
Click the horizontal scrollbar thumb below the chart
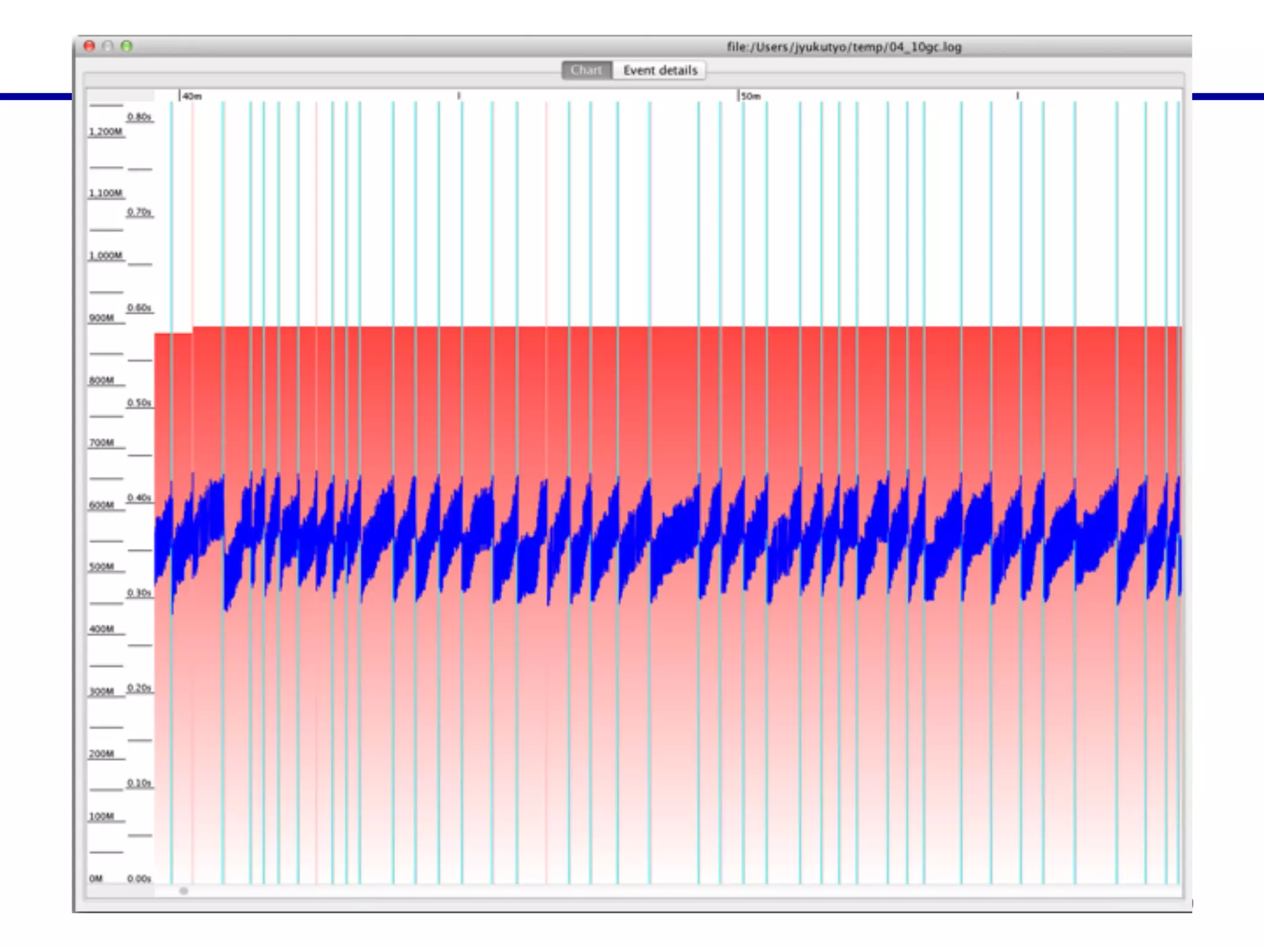tap(183, 891)
